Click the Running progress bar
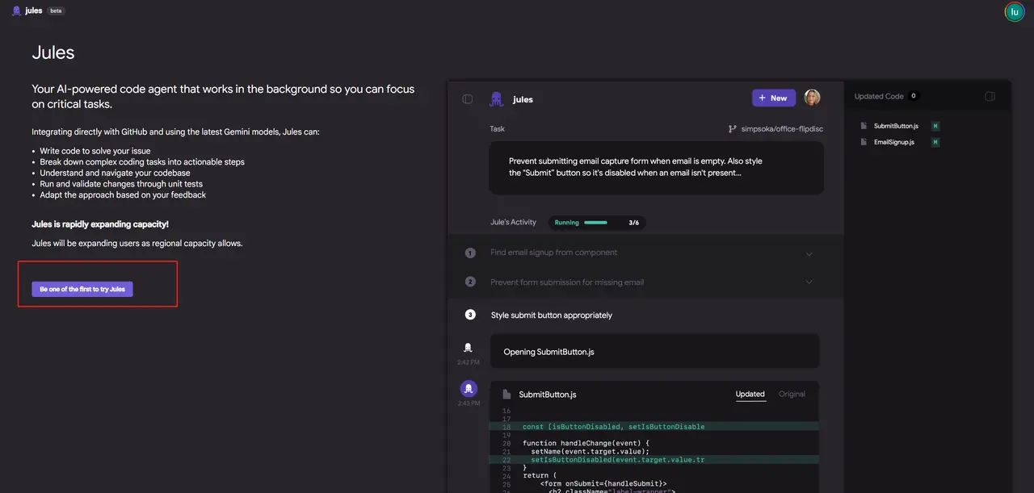 coord(595,223)
